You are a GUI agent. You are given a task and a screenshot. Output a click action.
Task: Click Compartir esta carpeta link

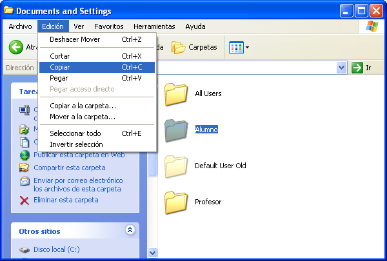(70, 168)
